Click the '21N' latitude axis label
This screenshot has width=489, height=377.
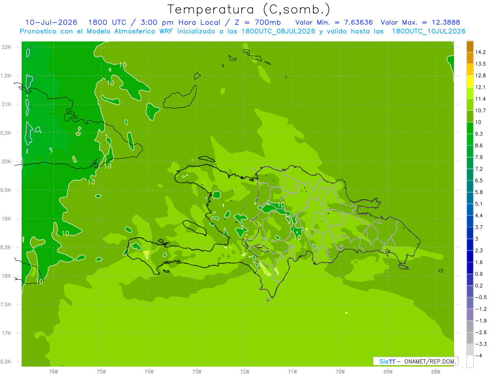pyautogui.click(x=6, y=105)
